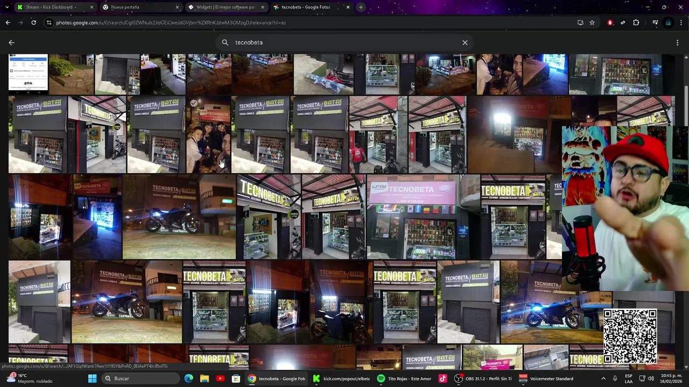The width and height of the screenshot is (689, 387).
Task: Click the browser forward navigation button
Action: [x=20, y=23]
